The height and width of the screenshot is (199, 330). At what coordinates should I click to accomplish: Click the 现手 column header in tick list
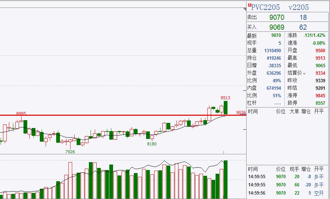coord(294,169)
